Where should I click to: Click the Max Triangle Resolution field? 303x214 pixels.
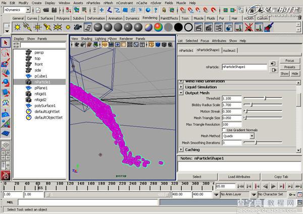click(232, 124)
